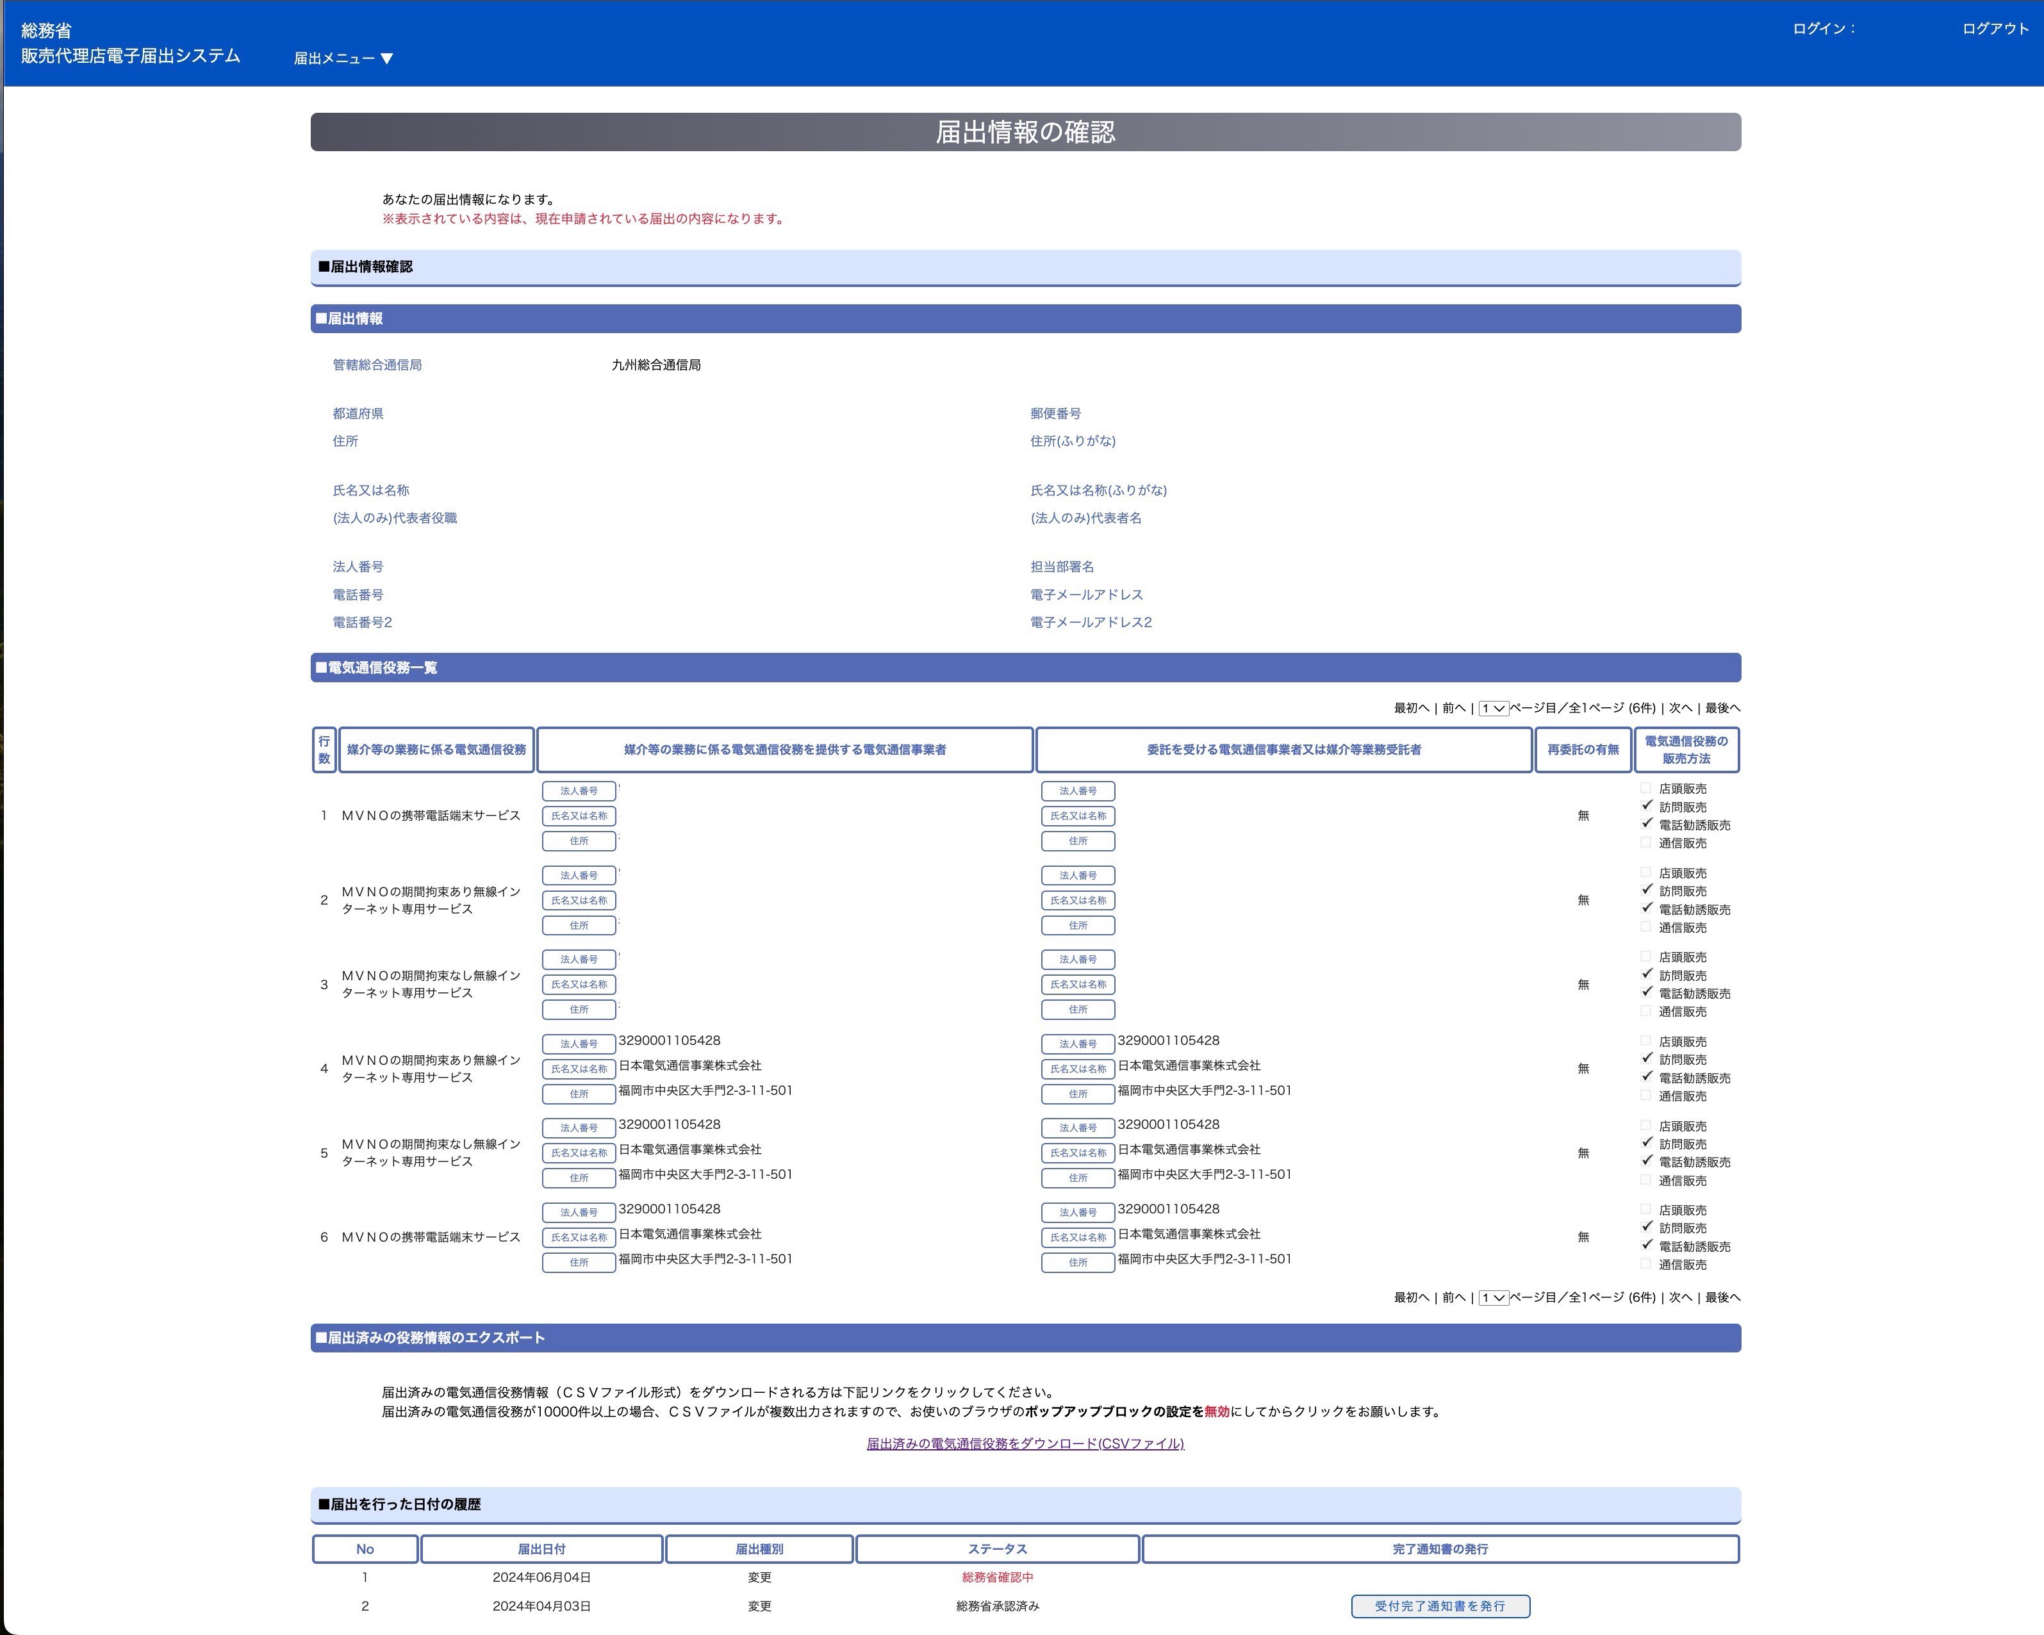Click 最初へ in the top pagination

point(1411,708)
